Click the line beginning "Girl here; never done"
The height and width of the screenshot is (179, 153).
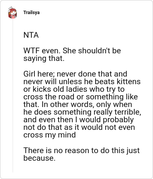pos(75,74)
